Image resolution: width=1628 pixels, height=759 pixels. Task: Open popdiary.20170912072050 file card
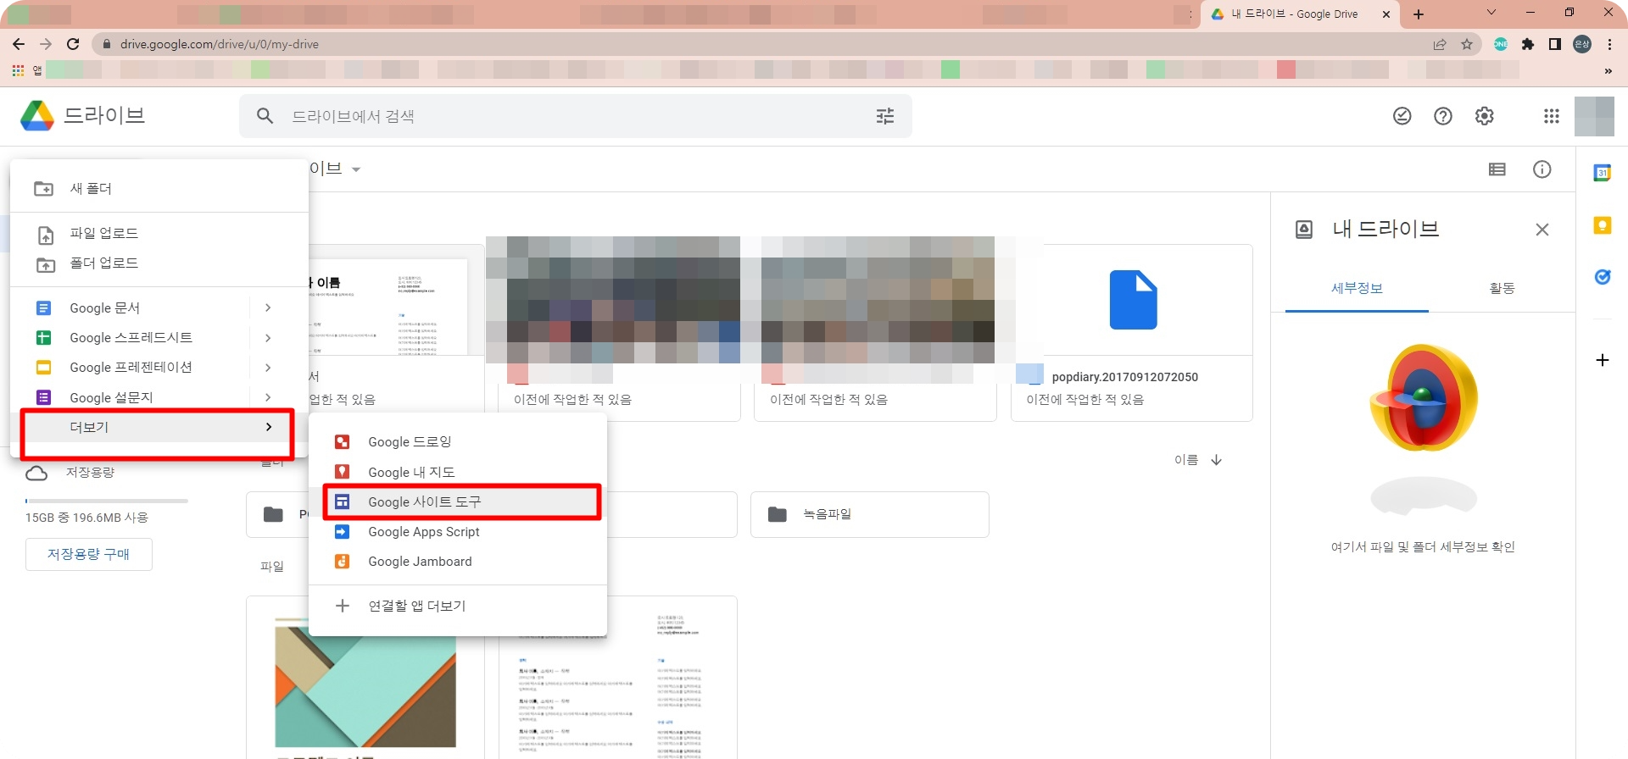pos(1132,333)
